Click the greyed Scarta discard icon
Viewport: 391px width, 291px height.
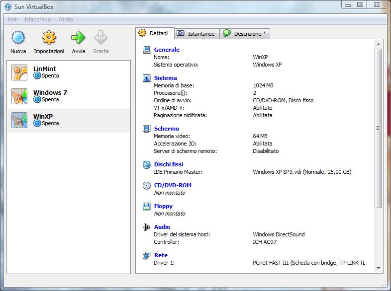101,37
